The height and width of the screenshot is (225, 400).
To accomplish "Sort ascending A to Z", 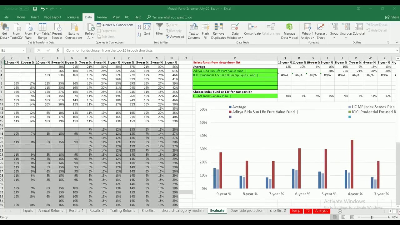I will 139,27.
